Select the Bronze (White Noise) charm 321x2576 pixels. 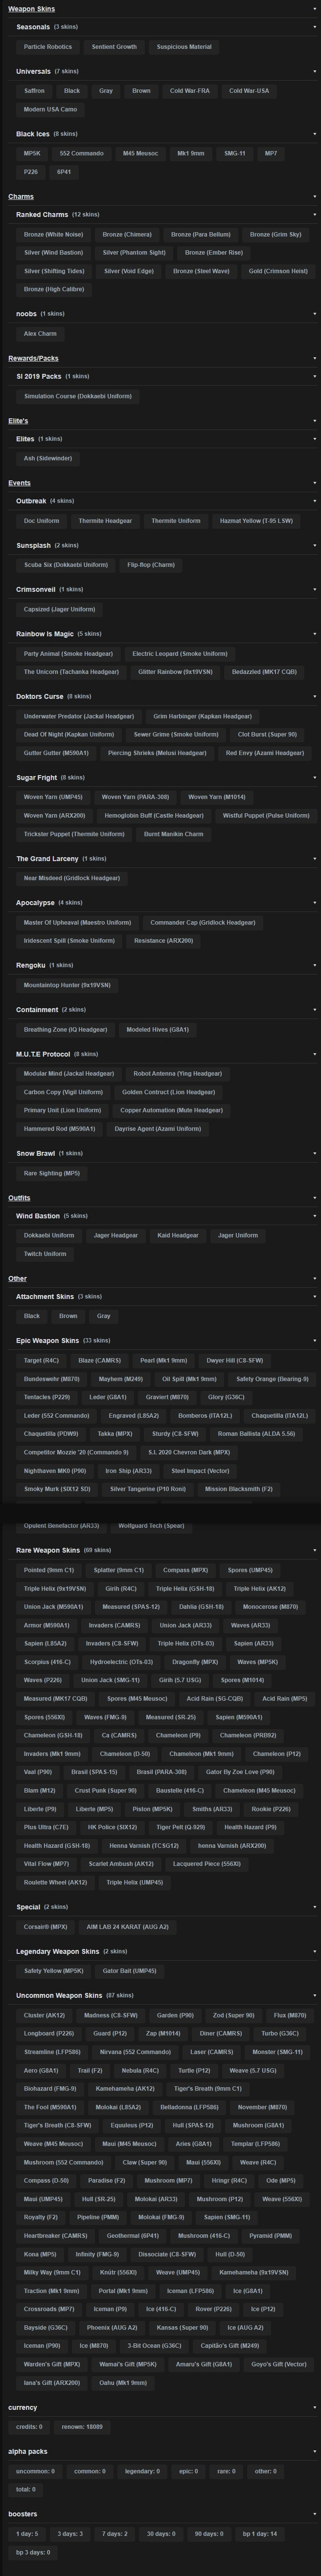54,235
